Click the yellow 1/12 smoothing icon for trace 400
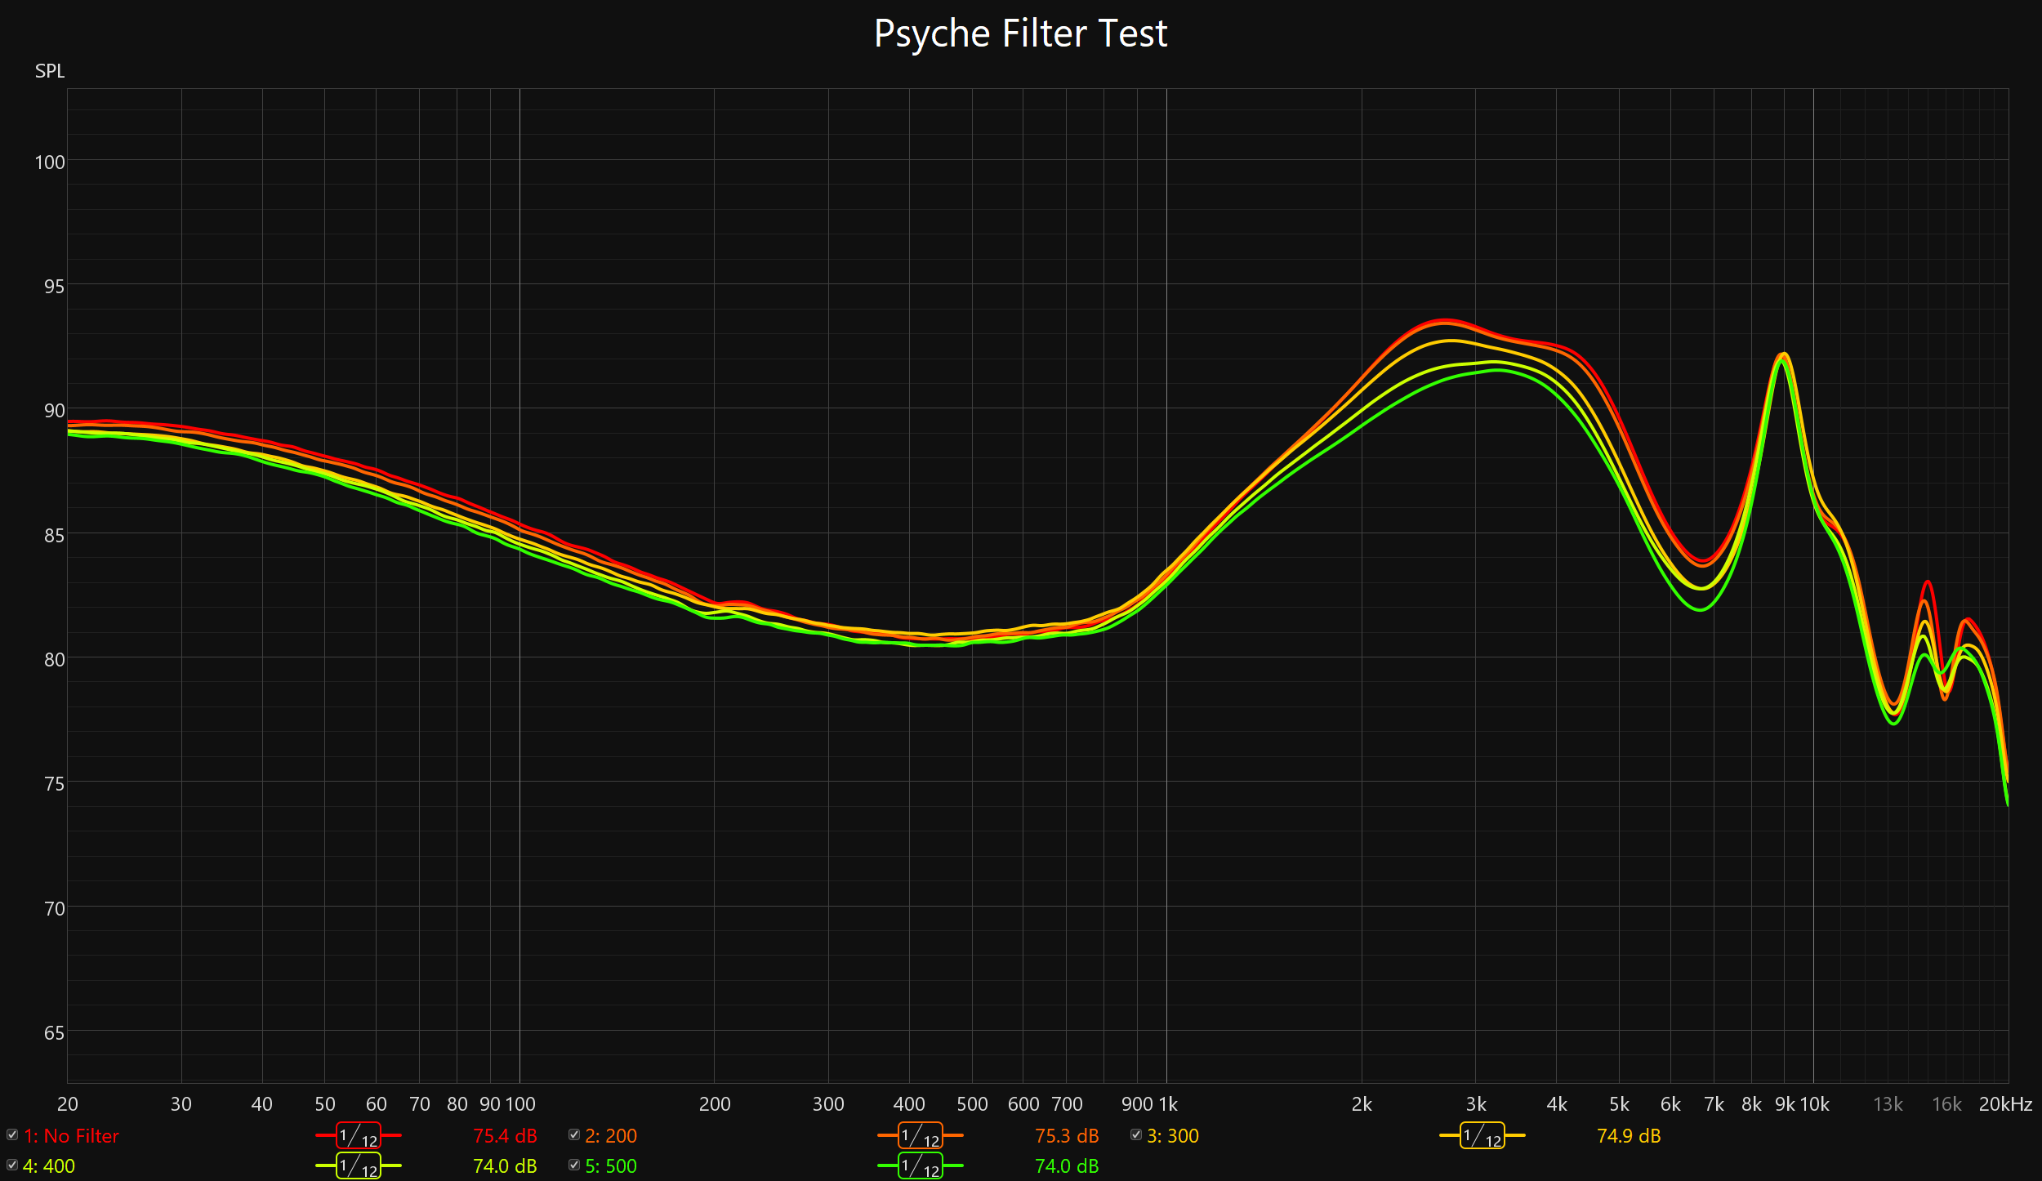Screen dimensions: 2042x1181 (x=359, y=1166)
